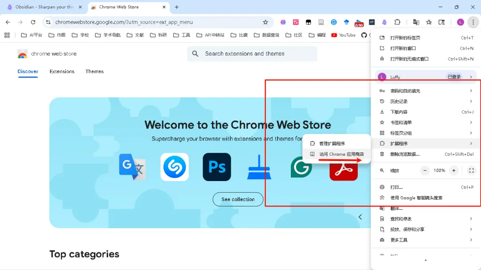The image size is (481, 270).
Task: Expand the 扩展程序 submenu
Action: pyautogui.click(x=426, y=143)
